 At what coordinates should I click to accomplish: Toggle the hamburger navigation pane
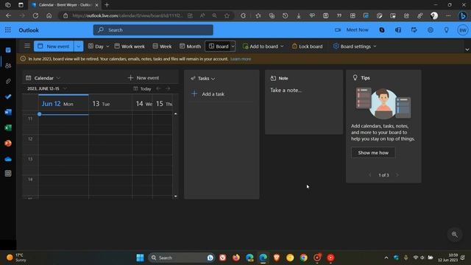pyautogui.click(x=27, y=46)
